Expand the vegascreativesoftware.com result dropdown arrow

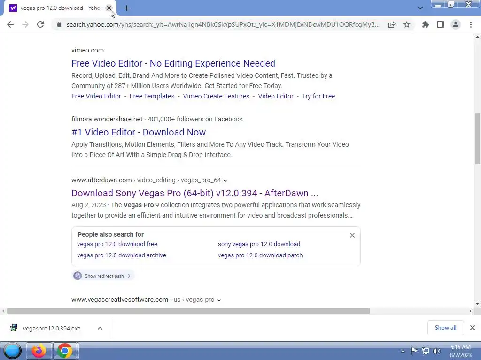pos(219,300)
